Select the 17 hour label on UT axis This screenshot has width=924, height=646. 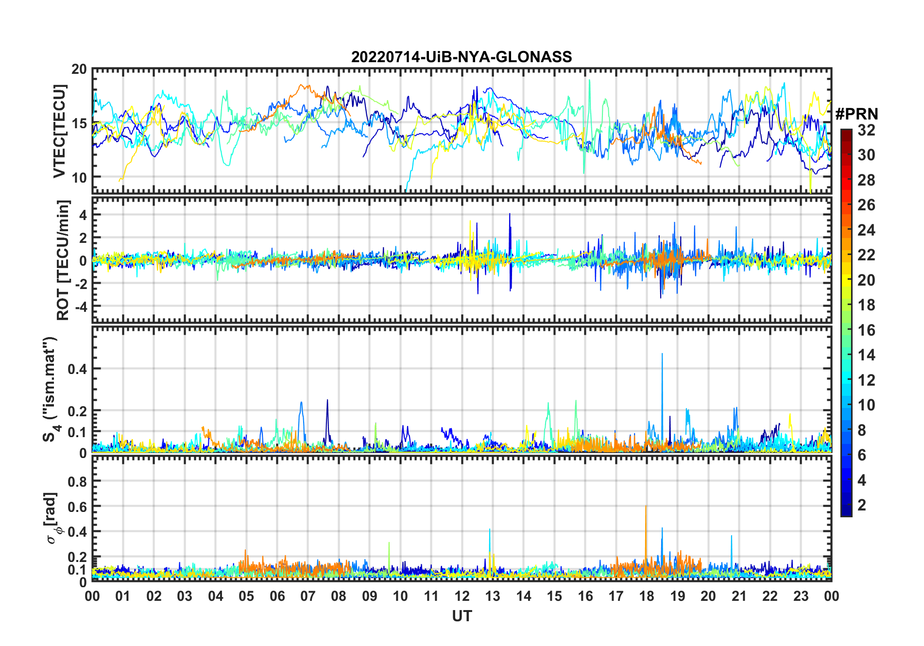click(x=616, y=596)
